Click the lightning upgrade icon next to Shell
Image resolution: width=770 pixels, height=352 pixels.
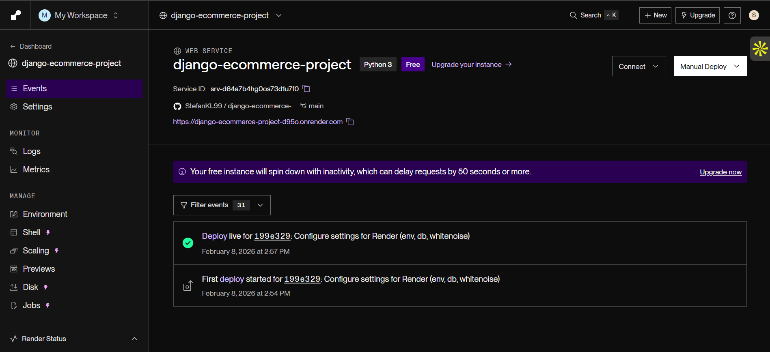point(48,232)
